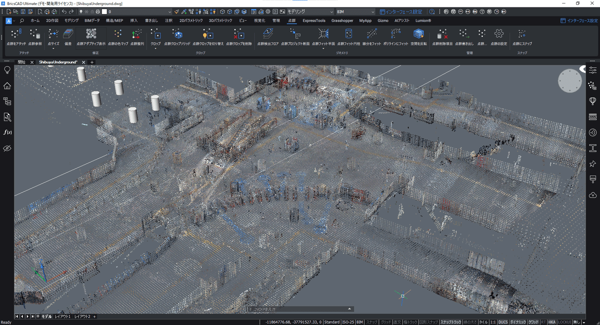600x325 pixels.
Task: Select the 点群フィット円柱 fit cylinder tool
Action: [x=348, y=34]
